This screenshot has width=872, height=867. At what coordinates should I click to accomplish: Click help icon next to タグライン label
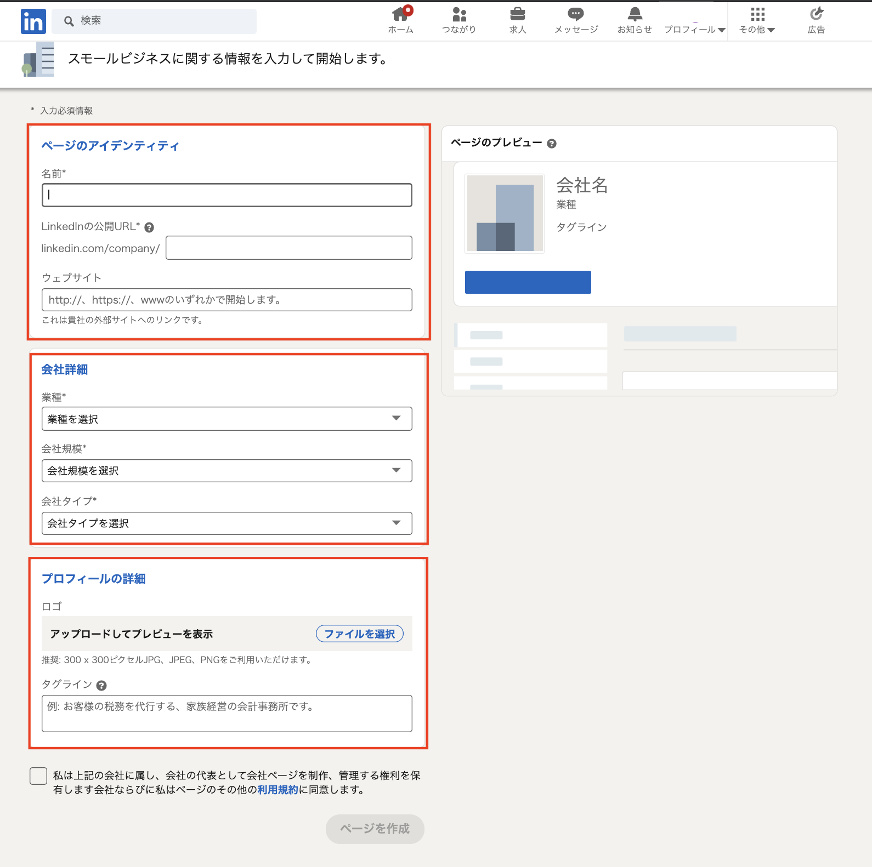pyautogui.click(x=101, y=686)
